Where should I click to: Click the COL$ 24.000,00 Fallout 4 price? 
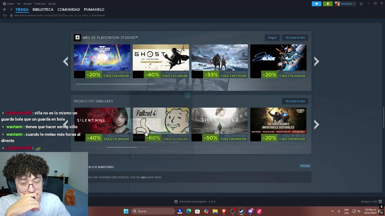175,139
